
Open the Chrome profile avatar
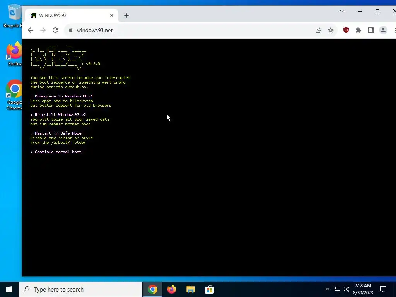pos(383,30)
